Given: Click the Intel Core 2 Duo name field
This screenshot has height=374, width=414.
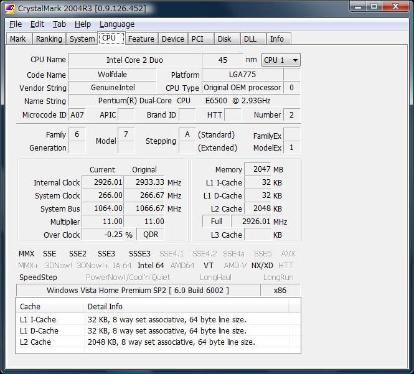Looking at the screenshot, I should (134, 60).
